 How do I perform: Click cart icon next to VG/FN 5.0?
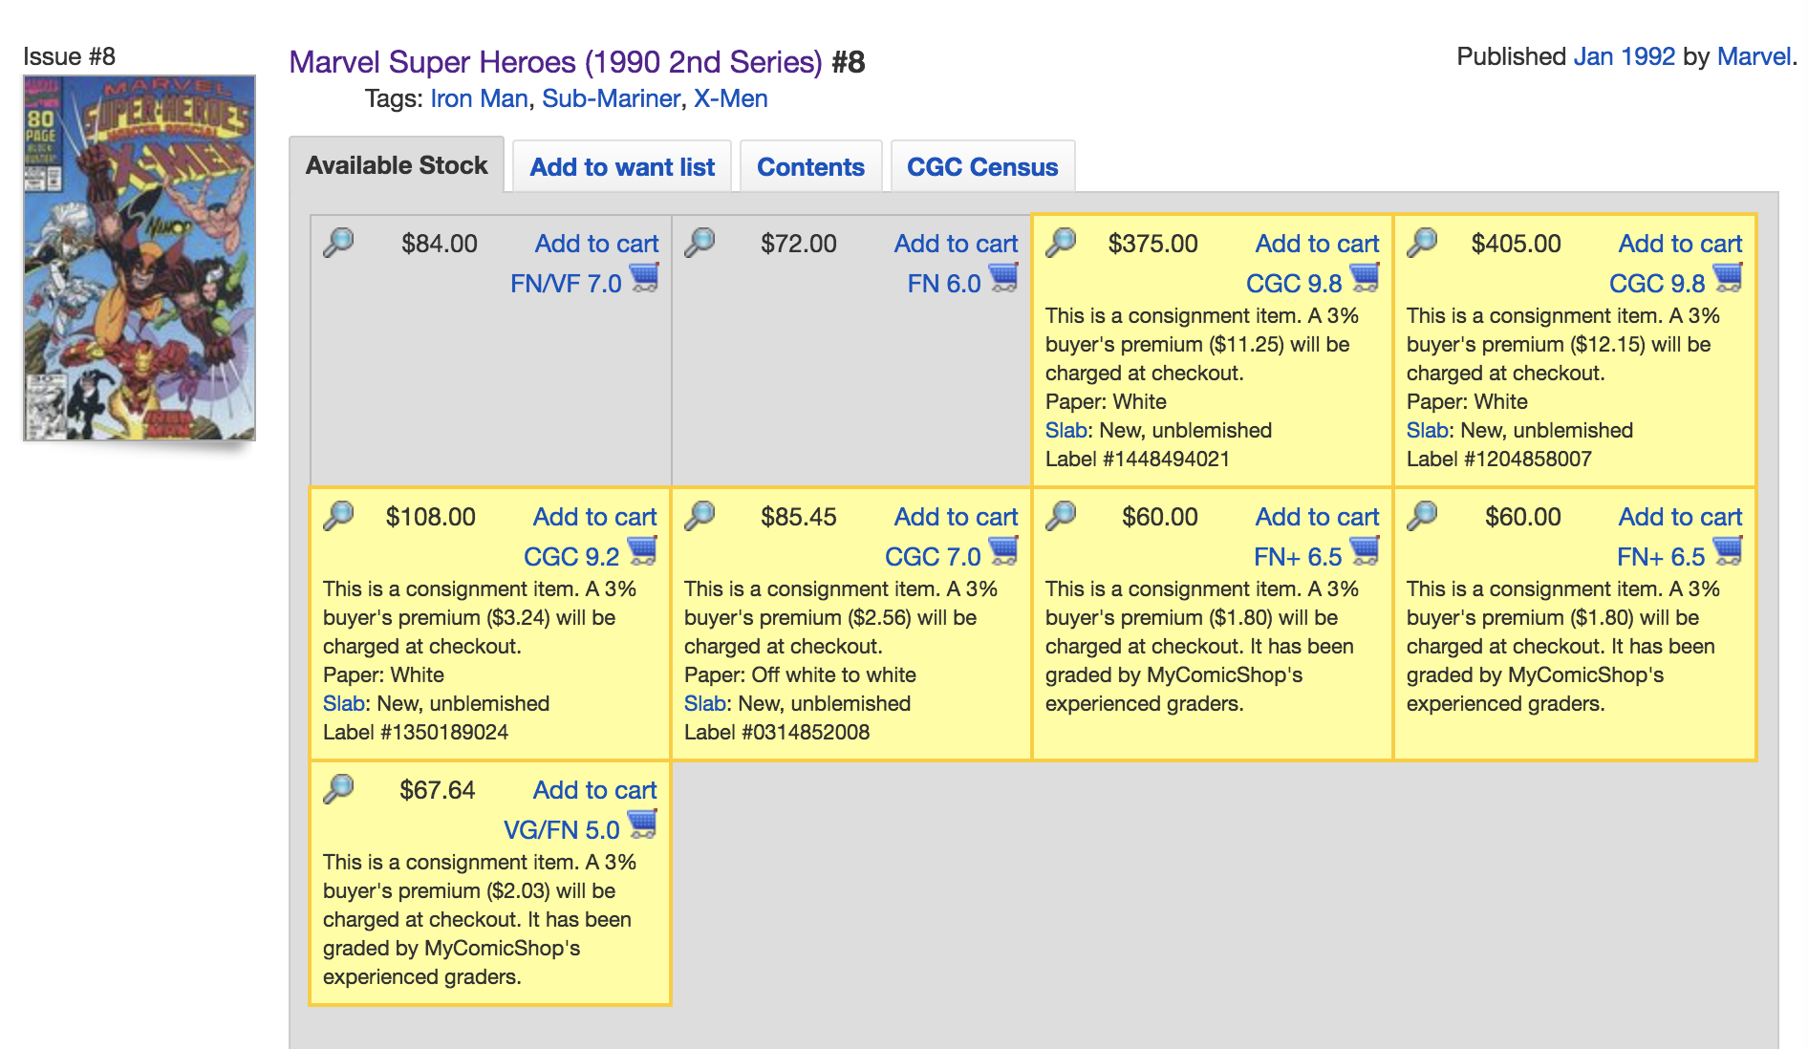642,824
